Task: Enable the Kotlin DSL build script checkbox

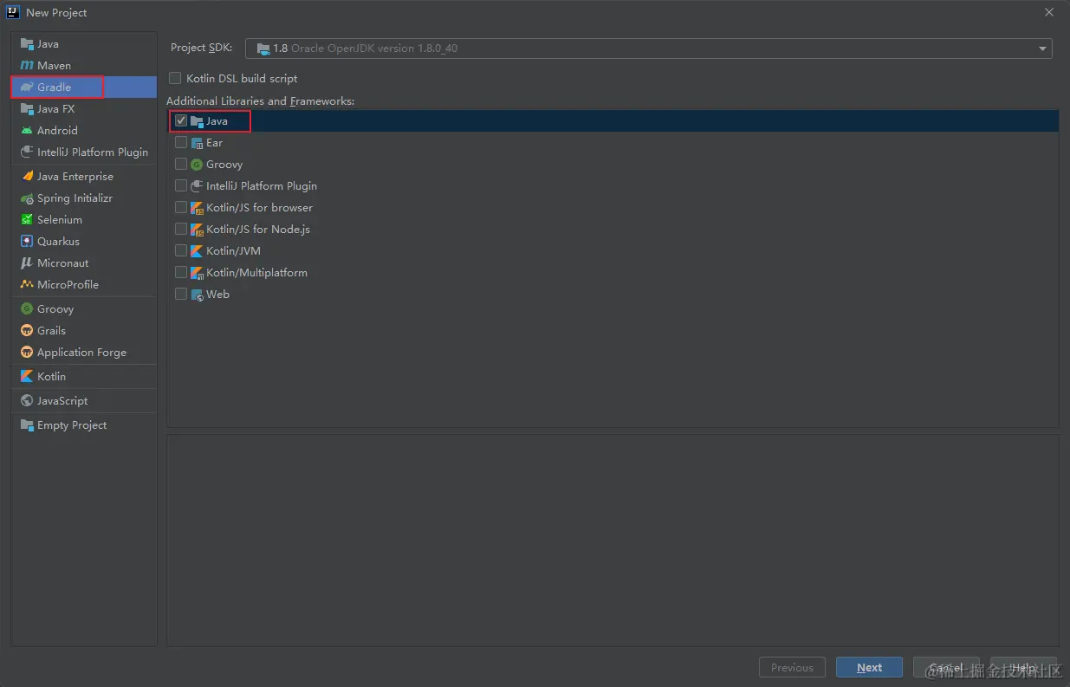Action: pos(176,78)
